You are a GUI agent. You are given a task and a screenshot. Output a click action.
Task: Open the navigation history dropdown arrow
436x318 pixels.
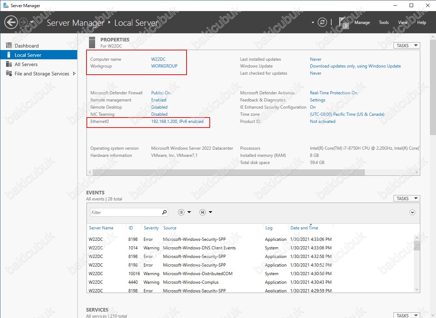[32, 23]
